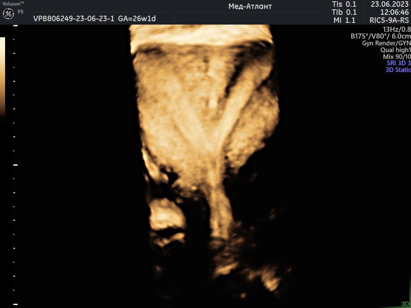Click the GE logo icon
Viewport: 411px width, 308px height.
pyautogui.click(x=8, y=14)
